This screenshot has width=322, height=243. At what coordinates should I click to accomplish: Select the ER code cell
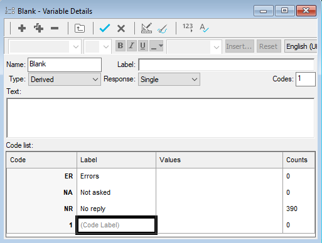tap(41, 176)
